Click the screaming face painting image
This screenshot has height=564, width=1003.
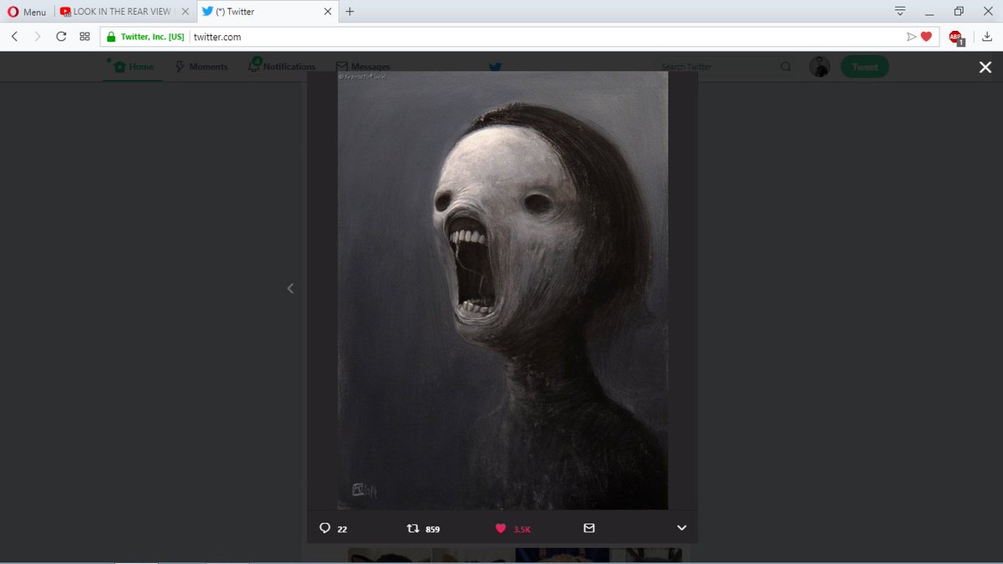pos(502,290)
